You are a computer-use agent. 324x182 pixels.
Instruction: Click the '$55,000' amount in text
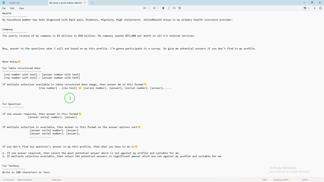click(x=131, y=36)
